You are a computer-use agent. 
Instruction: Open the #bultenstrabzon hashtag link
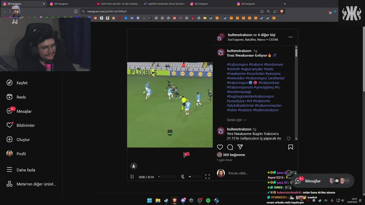(x=266, y=110)
